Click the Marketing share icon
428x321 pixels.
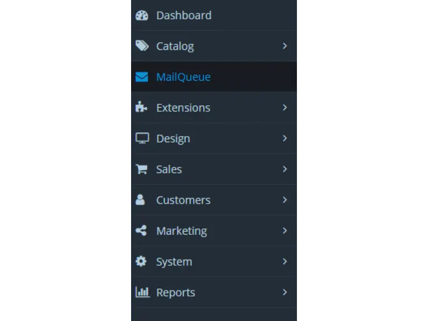(141, 231)
